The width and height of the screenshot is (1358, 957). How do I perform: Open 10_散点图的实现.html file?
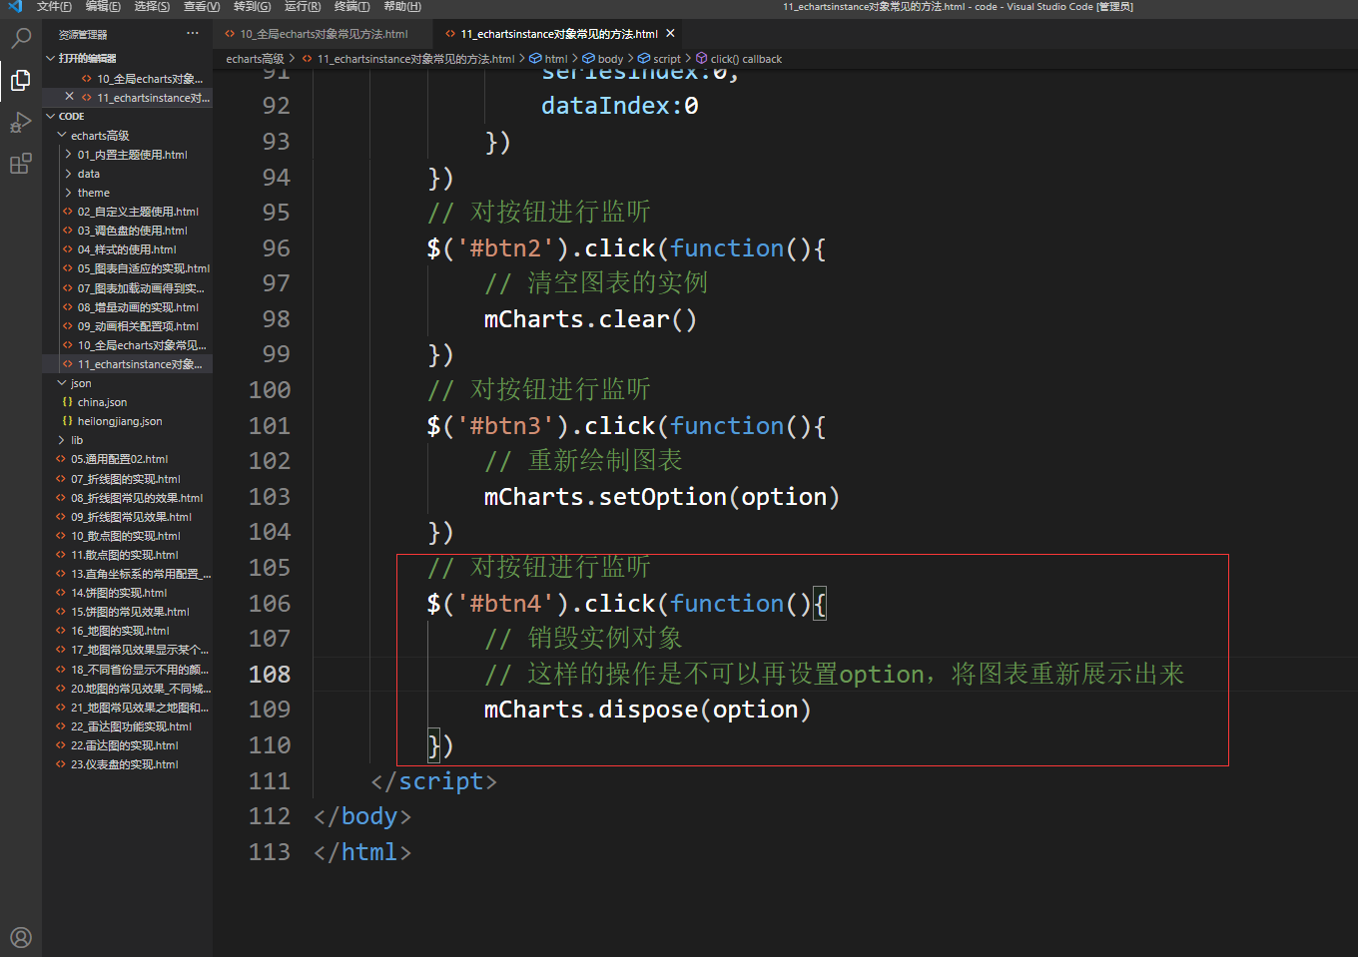[x=127, y=535]
